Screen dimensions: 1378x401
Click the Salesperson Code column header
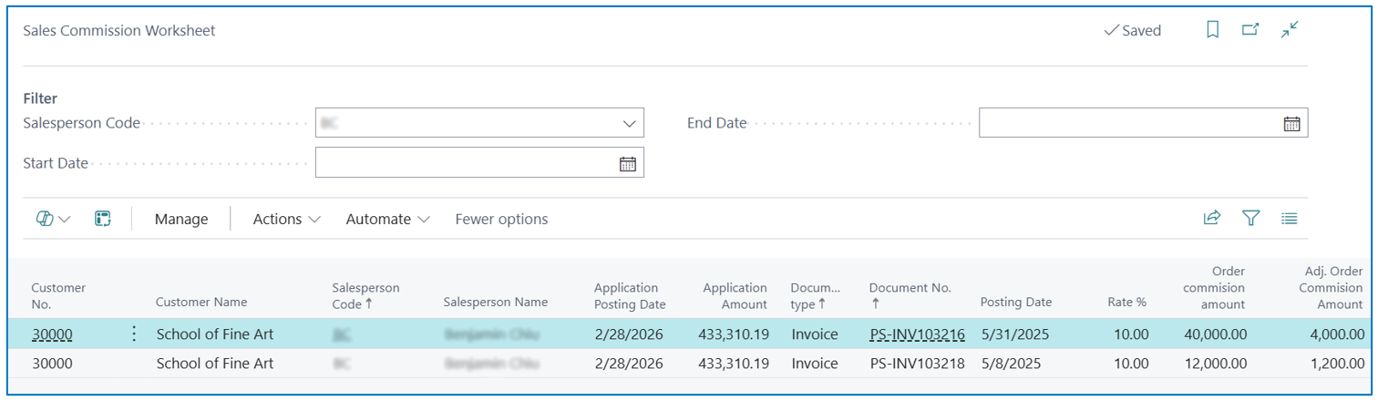point(365,295)
